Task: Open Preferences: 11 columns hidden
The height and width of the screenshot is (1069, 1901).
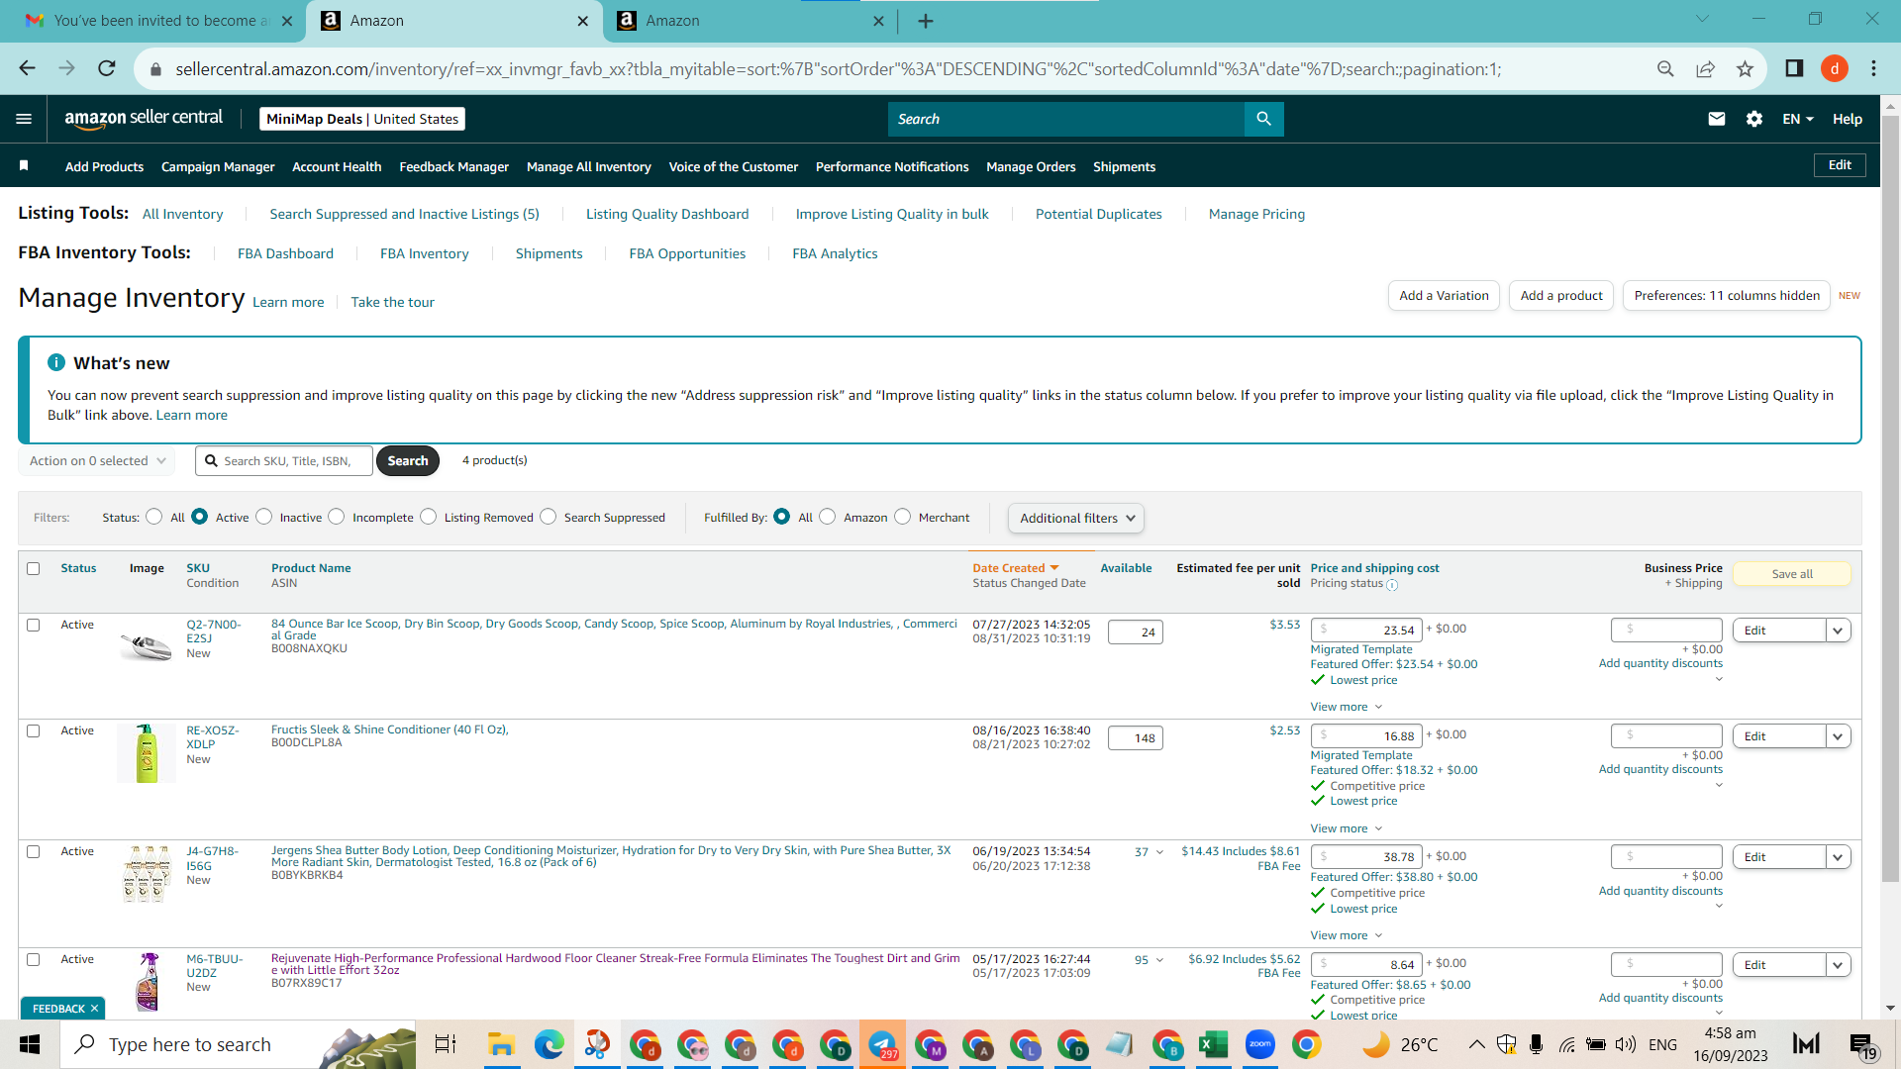Action: pos(1727,295)
